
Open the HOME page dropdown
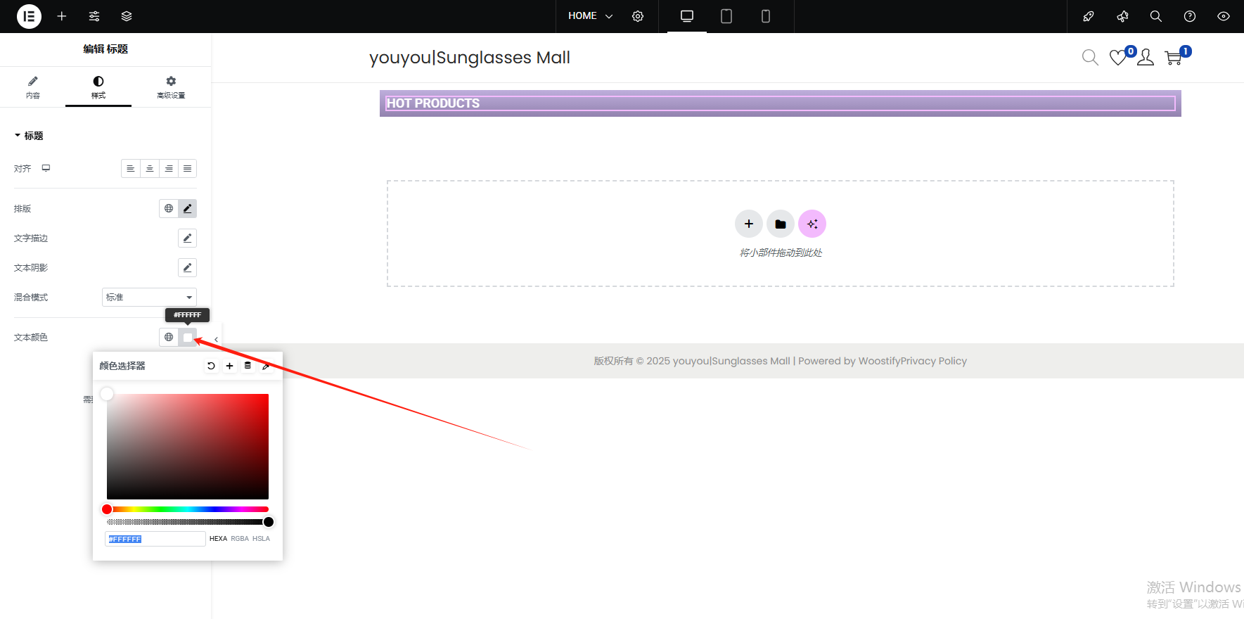point(591,16)
